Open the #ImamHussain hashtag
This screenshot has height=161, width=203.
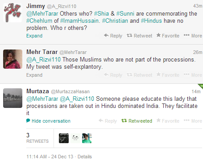point(79,21)
